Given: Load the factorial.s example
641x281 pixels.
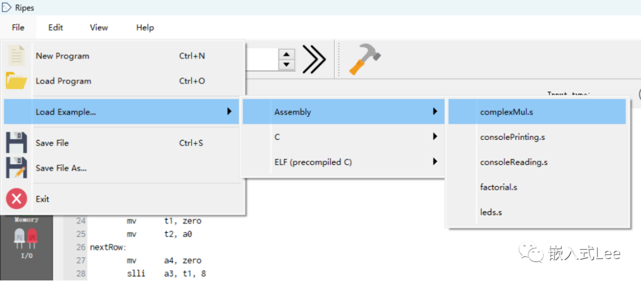Looking at the screenshot, I should tap(499, 187).
